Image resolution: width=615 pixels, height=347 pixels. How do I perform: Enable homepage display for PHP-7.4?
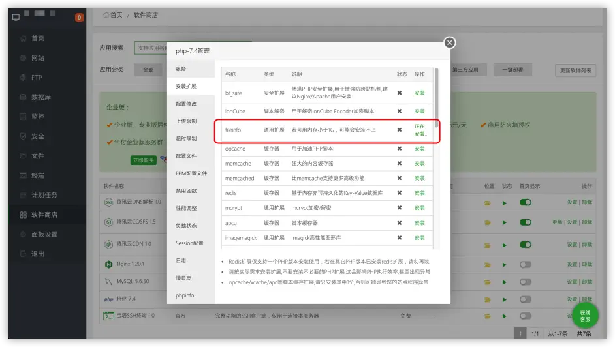pos(525,299)
